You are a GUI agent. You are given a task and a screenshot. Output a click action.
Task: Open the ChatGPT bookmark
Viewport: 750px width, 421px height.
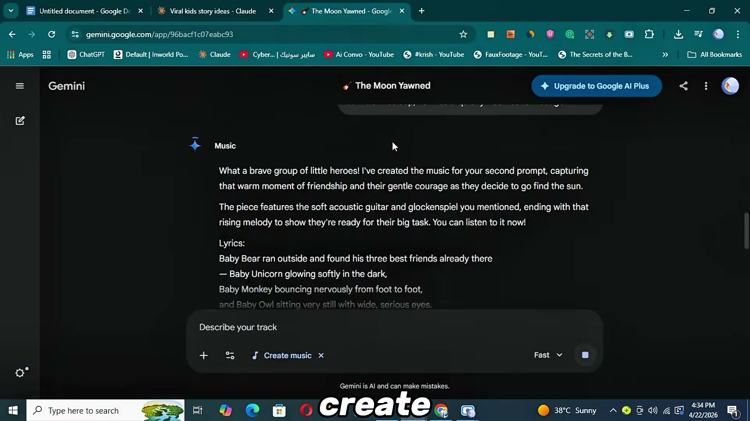coord(86,55)
